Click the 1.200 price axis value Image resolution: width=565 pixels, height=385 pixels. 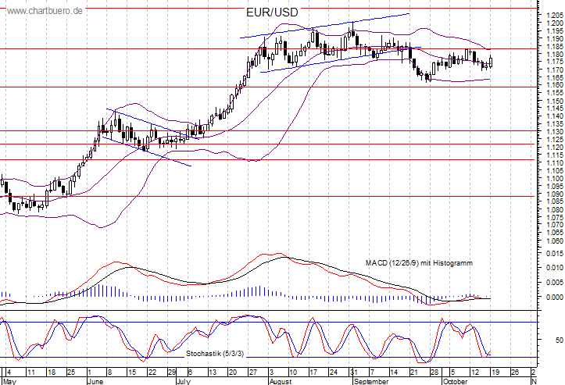(555, 23)
